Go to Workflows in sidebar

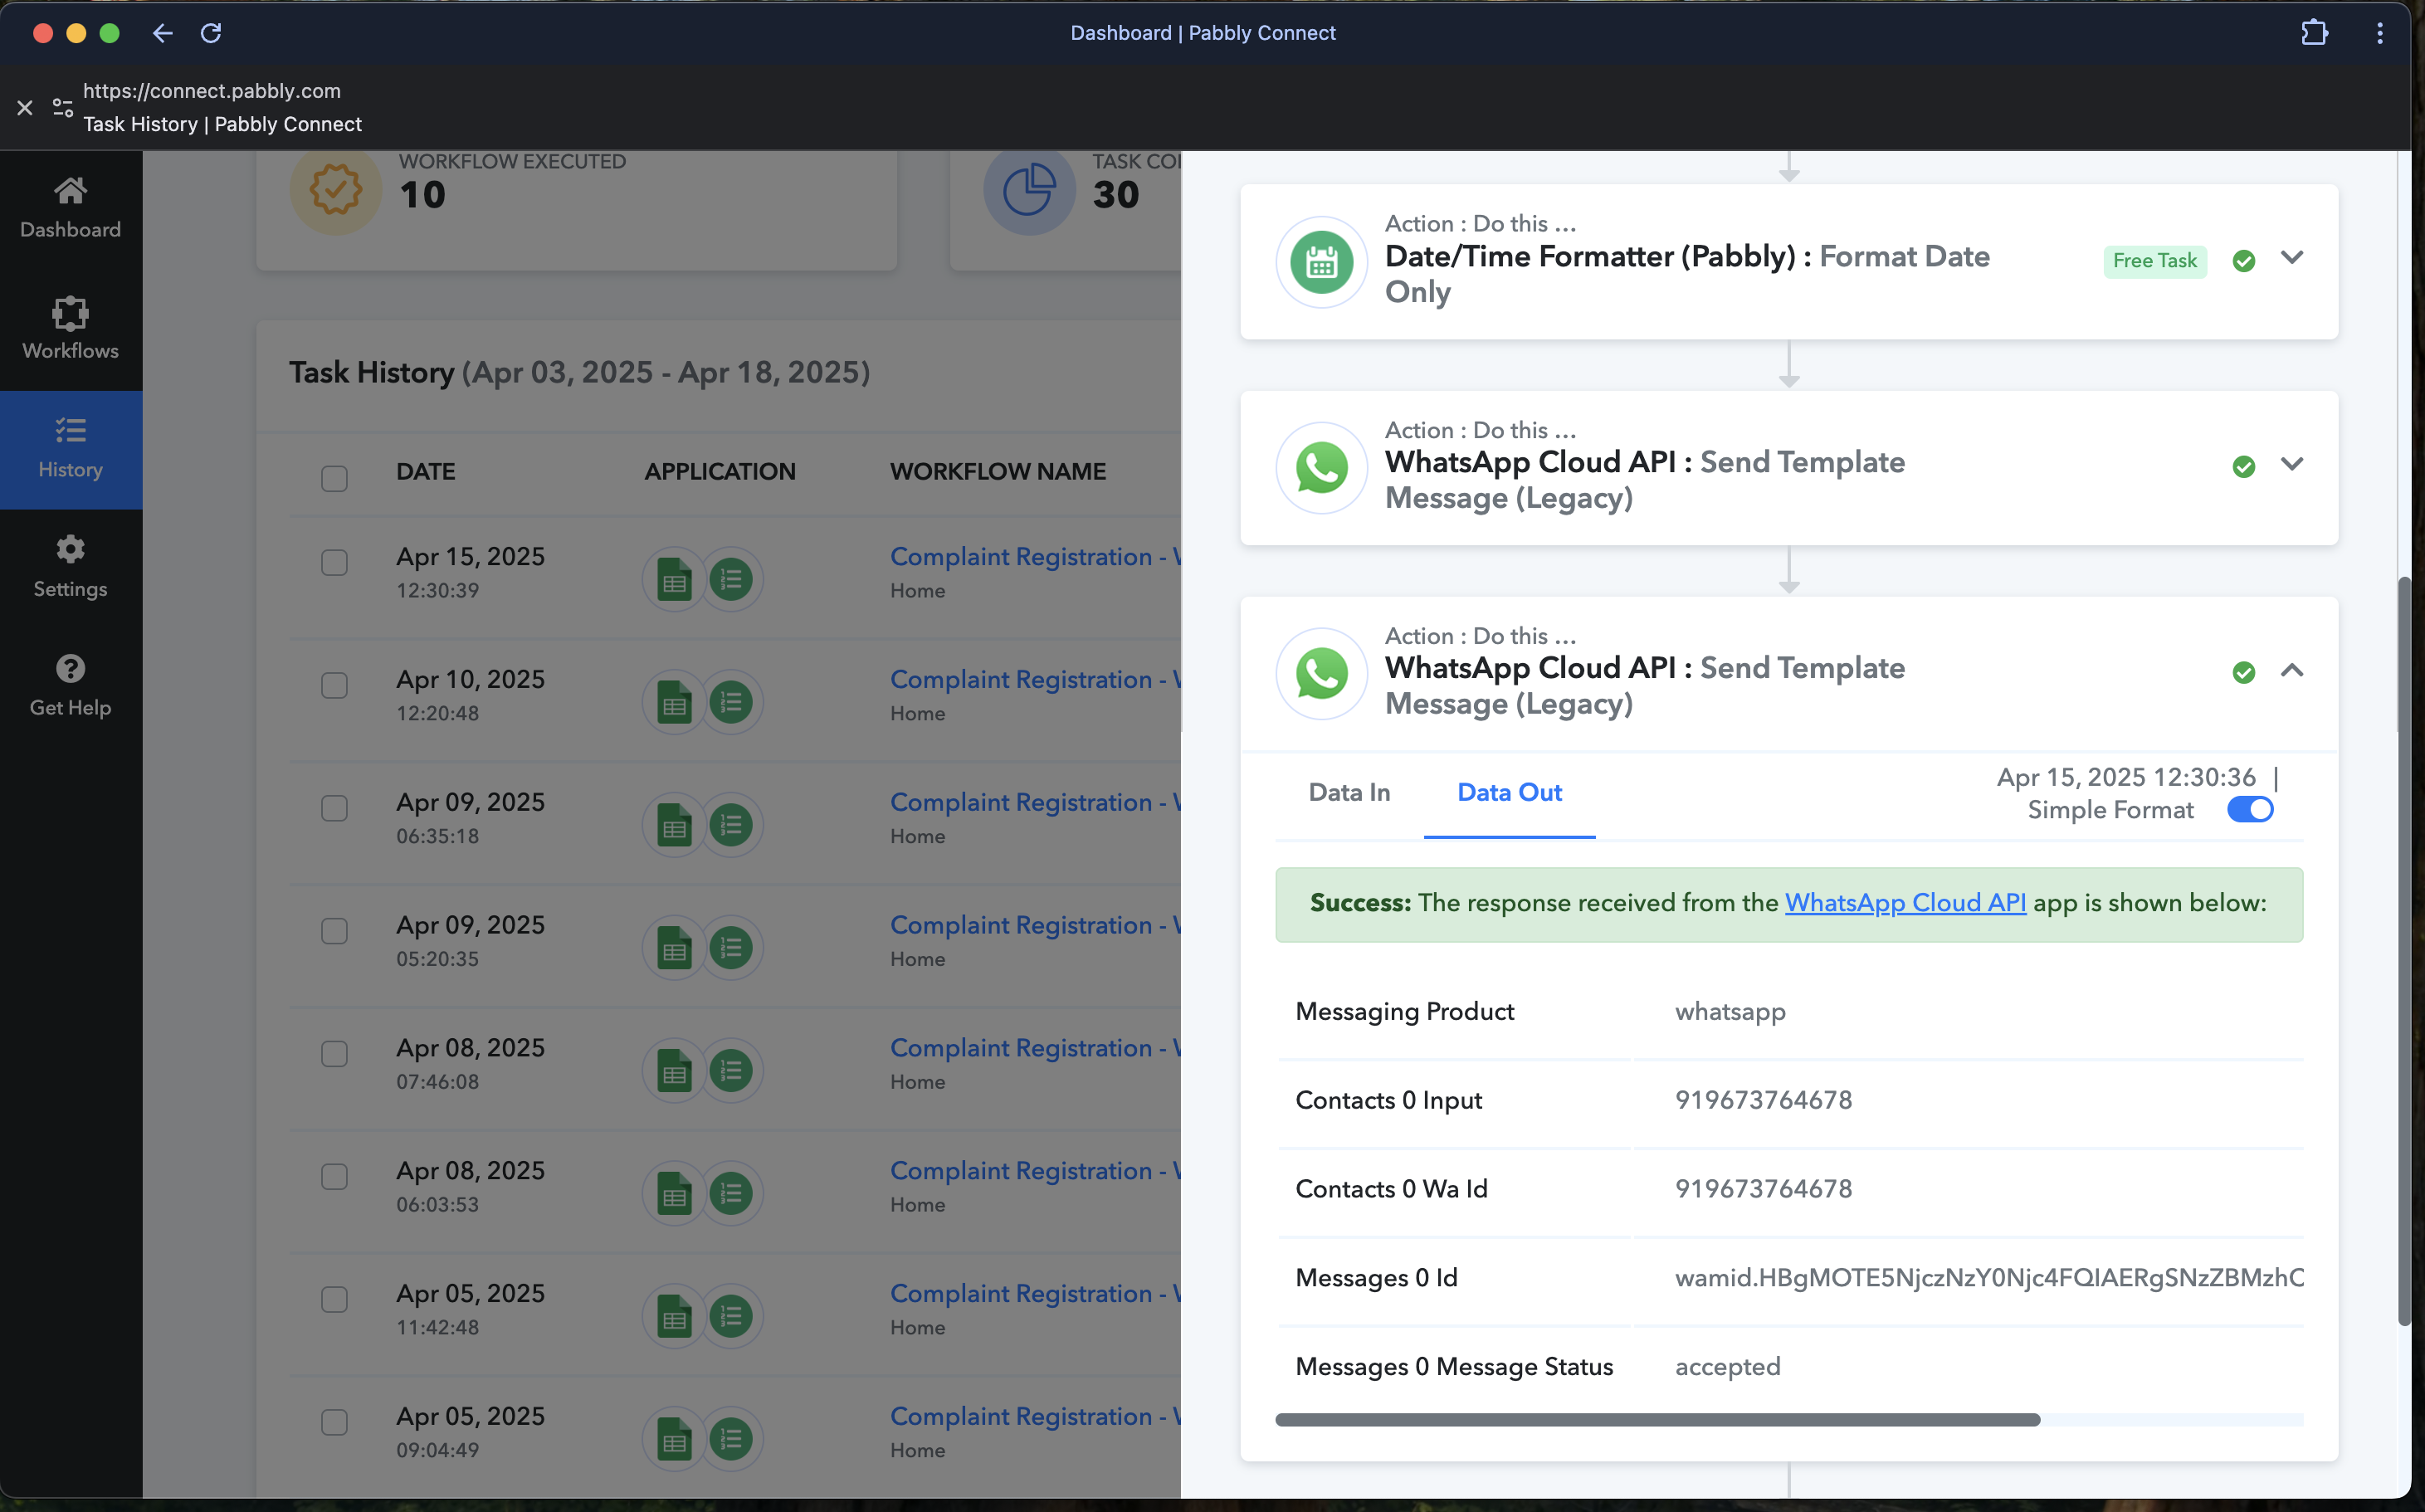[x=70, y=314]
